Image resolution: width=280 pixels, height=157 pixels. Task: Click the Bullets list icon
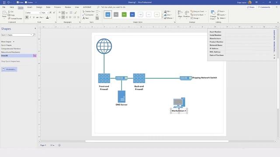click(x=71, y=13)
